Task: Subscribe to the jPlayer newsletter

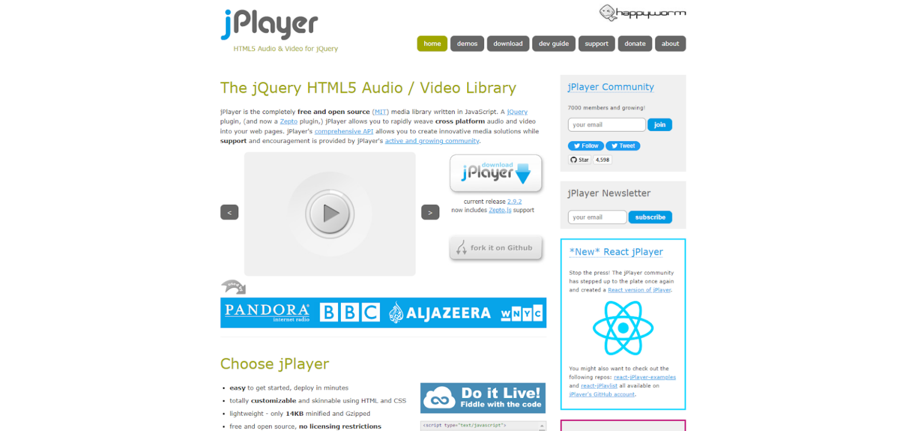Action: pos(650,217)
